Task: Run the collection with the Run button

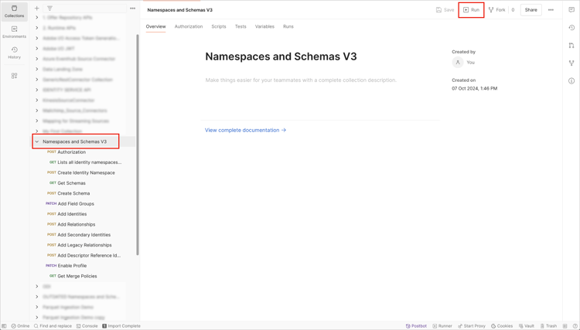Action: click(471, 10)
